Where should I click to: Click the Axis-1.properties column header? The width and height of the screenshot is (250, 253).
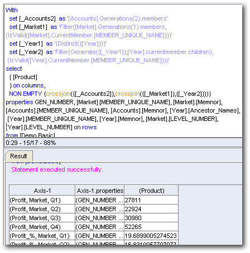coord(100,191)
